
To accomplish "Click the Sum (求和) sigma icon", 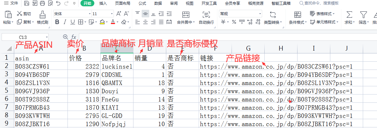I will point(349,15).
